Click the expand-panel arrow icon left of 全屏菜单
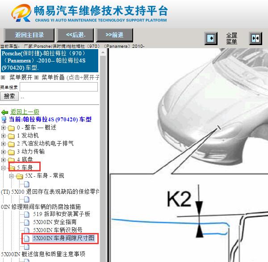This screenshot has height=262, width=268. tap(211, 38)
